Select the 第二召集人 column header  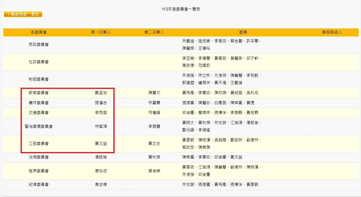[x=154, y=32]
